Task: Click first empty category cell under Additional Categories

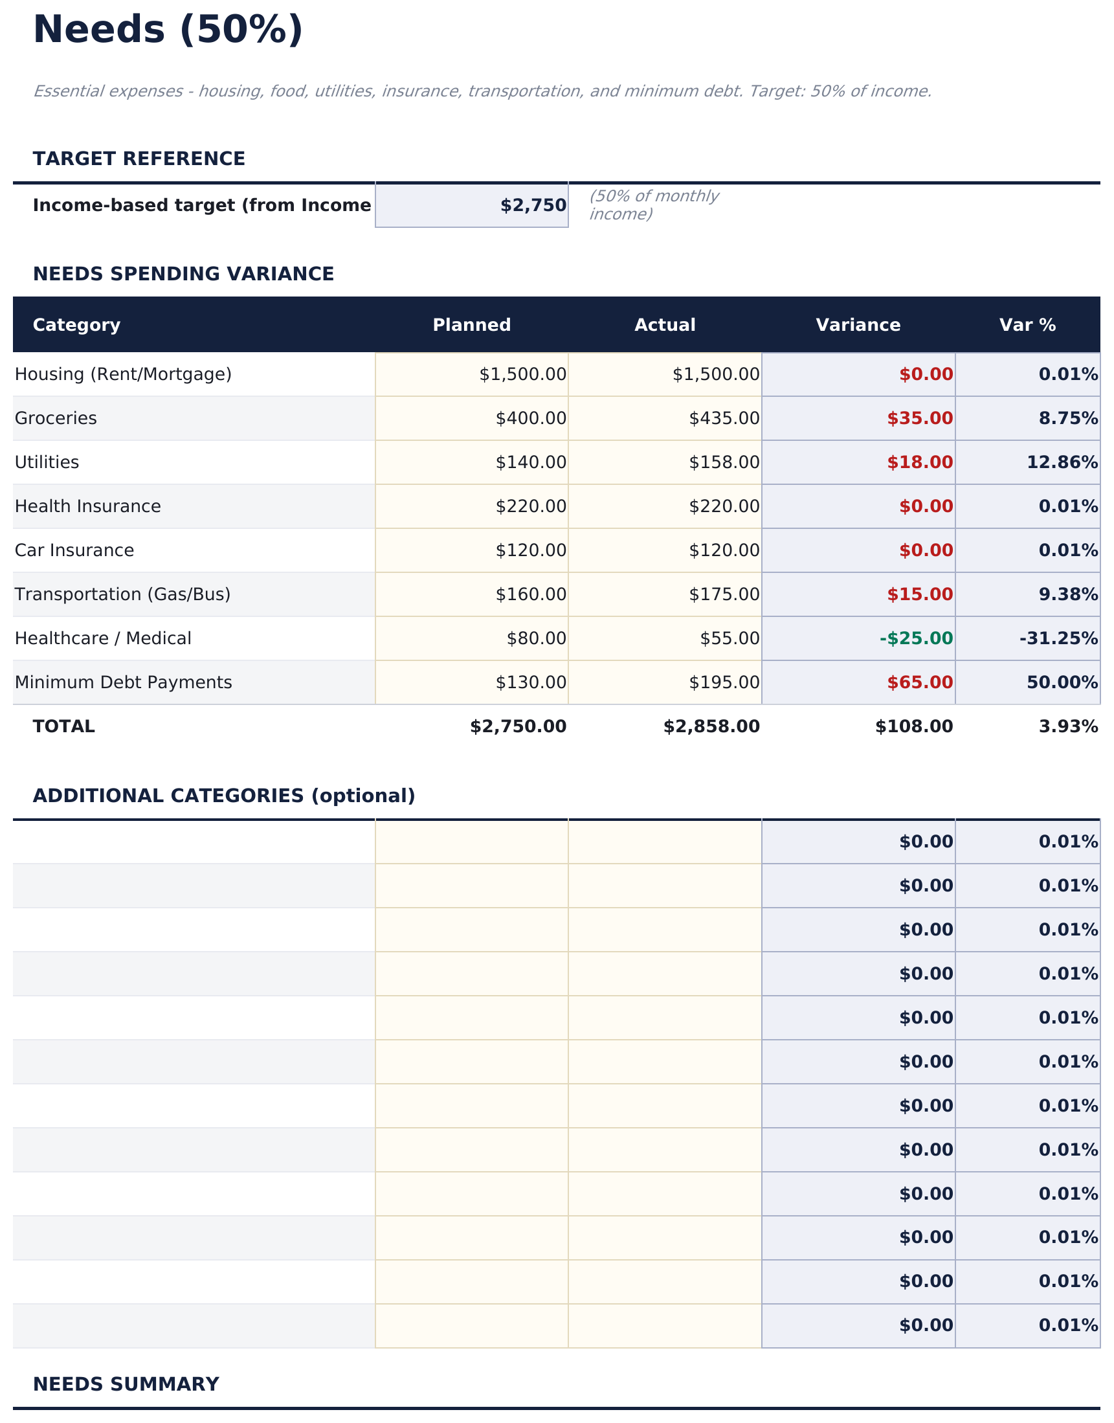Action: pos(193,842)
